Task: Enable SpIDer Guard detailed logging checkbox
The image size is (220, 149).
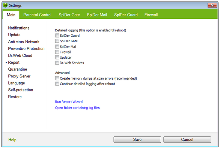Action: (x=57, y=36)
